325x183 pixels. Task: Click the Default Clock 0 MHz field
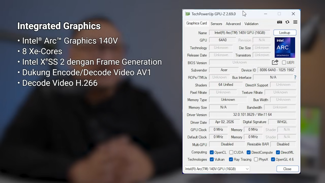click(x=218, y=137)
